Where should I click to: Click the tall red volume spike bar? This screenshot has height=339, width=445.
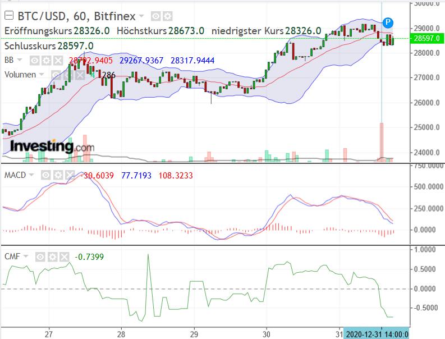click(382, 143)
